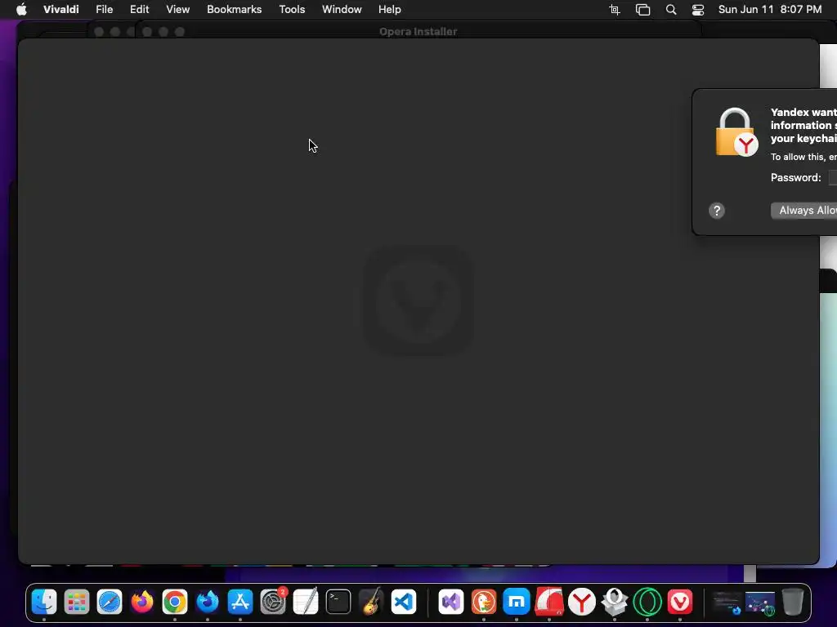Open the Edit menu

point(139,10)
